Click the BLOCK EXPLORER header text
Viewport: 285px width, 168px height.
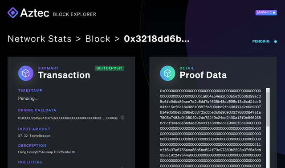pos(74,14)
